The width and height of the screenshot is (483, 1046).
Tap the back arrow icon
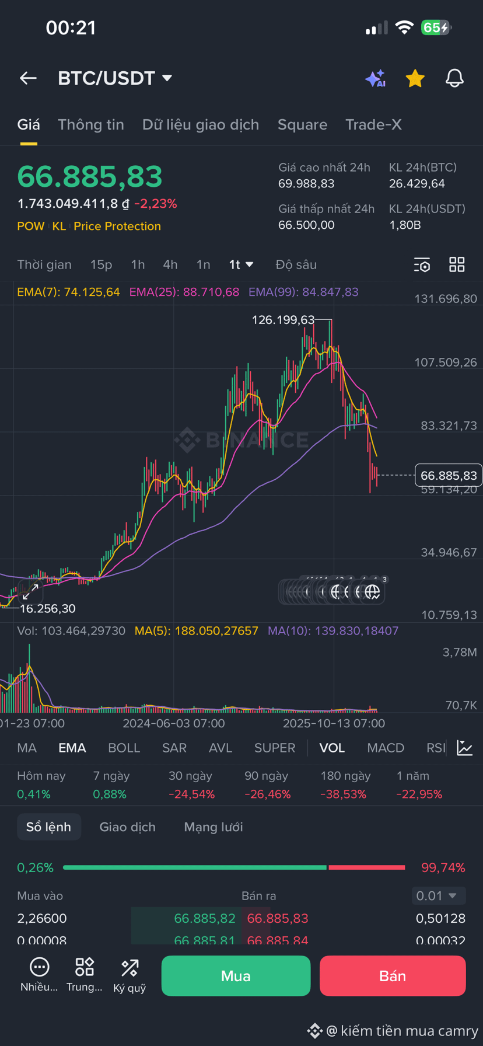28,78
